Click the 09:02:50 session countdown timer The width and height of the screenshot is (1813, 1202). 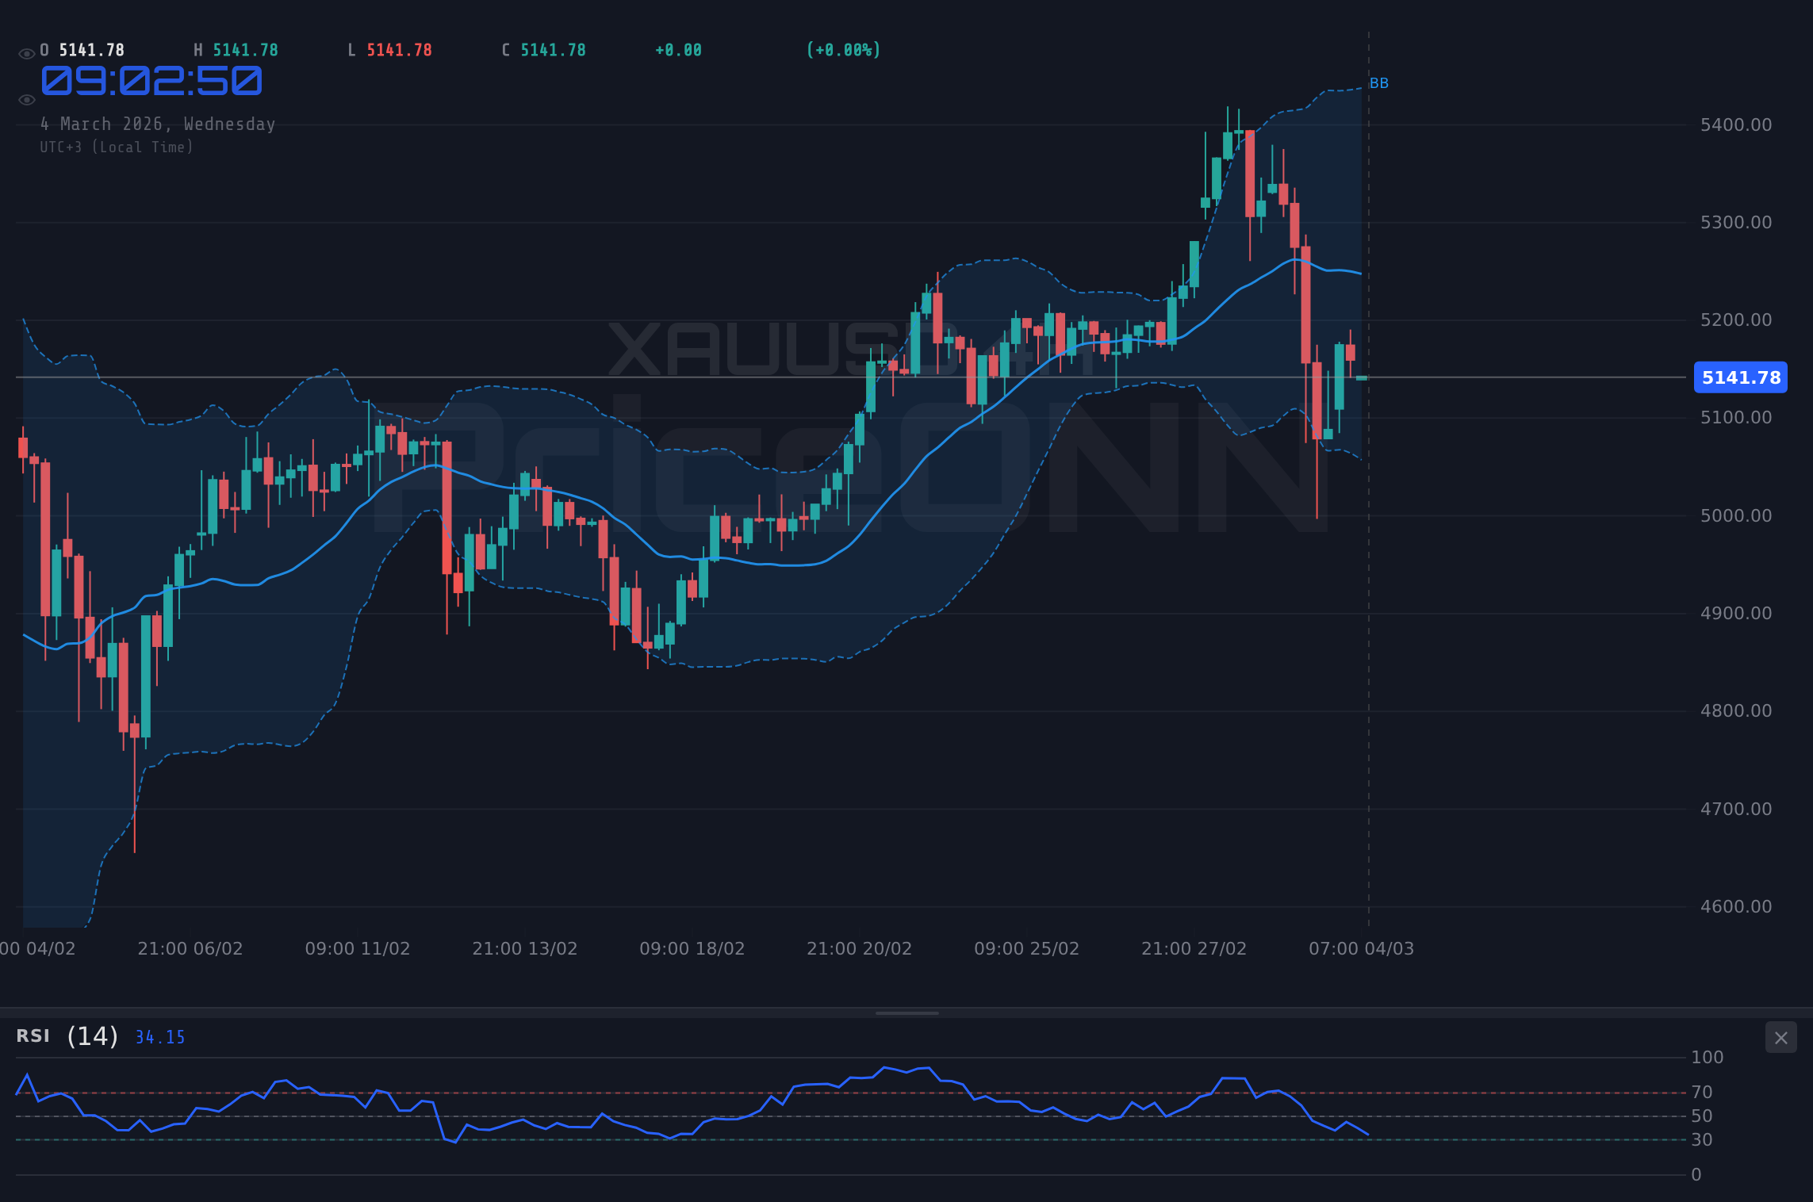(x=151, y=80)
